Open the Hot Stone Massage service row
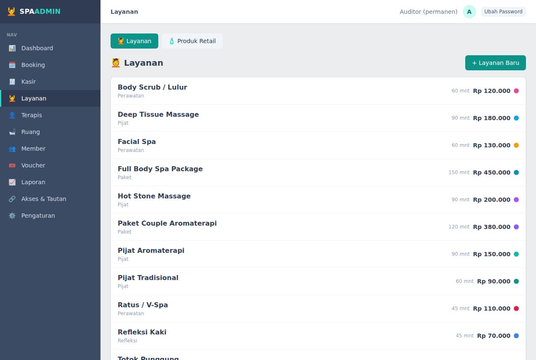536x360 pixels. (318, 200)
